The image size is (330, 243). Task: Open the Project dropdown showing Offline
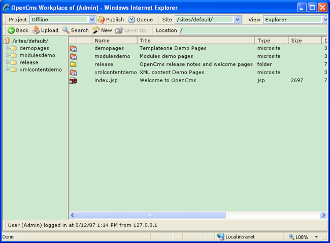coord(62,20)
